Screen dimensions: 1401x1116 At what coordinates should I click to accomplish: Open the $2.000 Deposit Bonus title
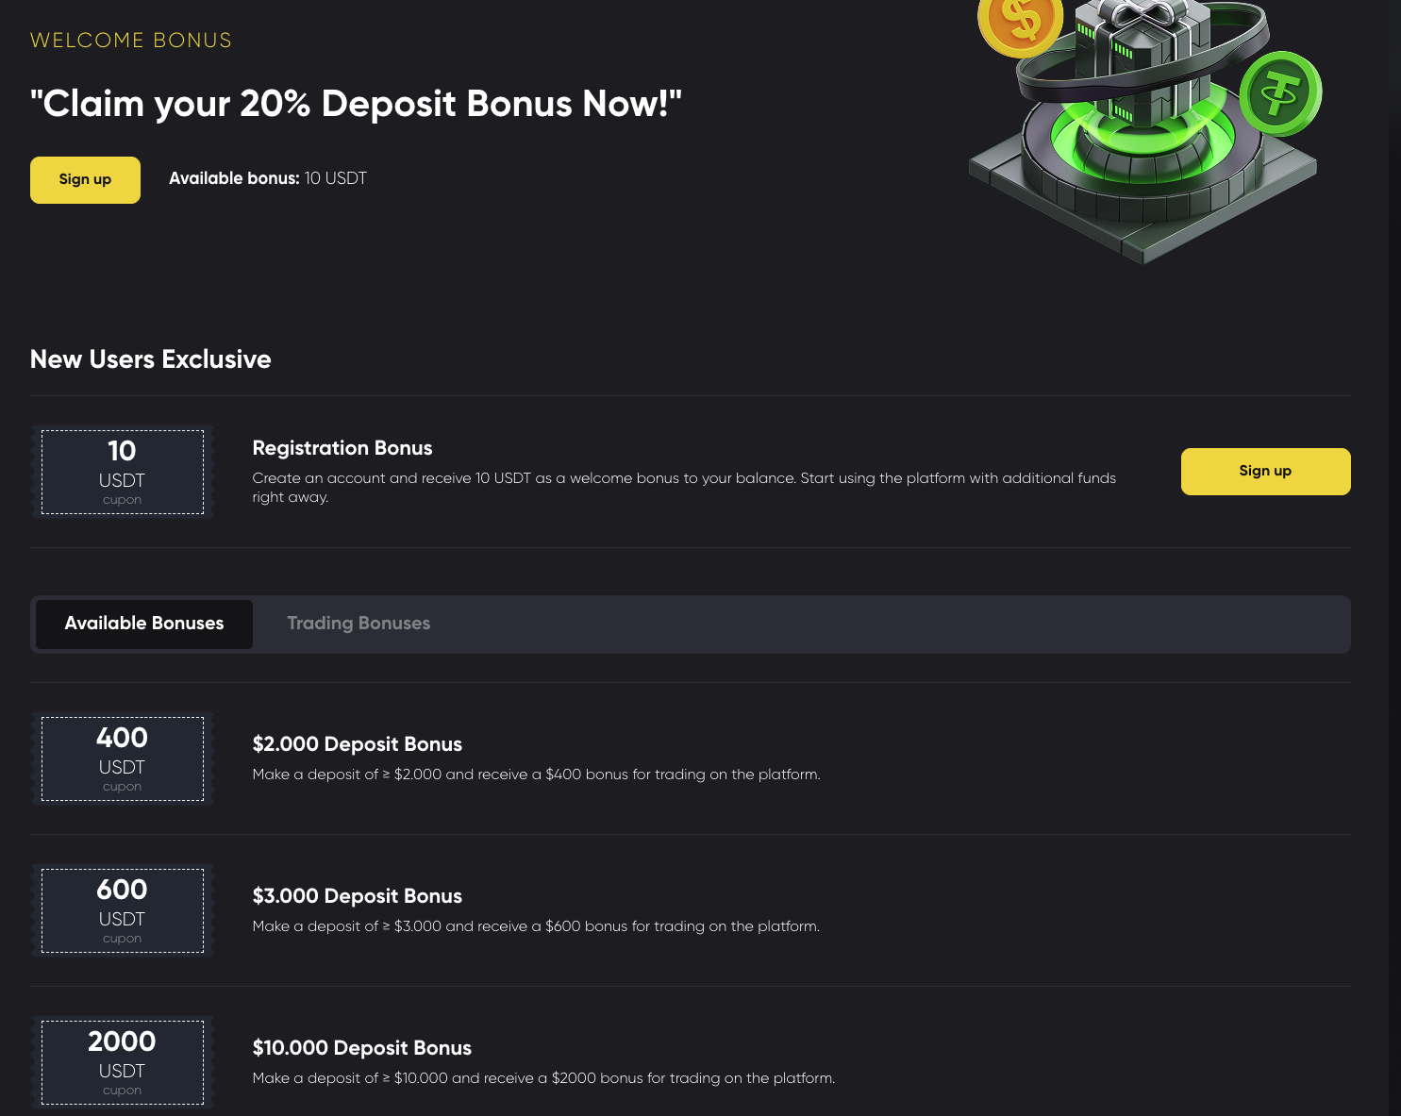tap(358, 744)
